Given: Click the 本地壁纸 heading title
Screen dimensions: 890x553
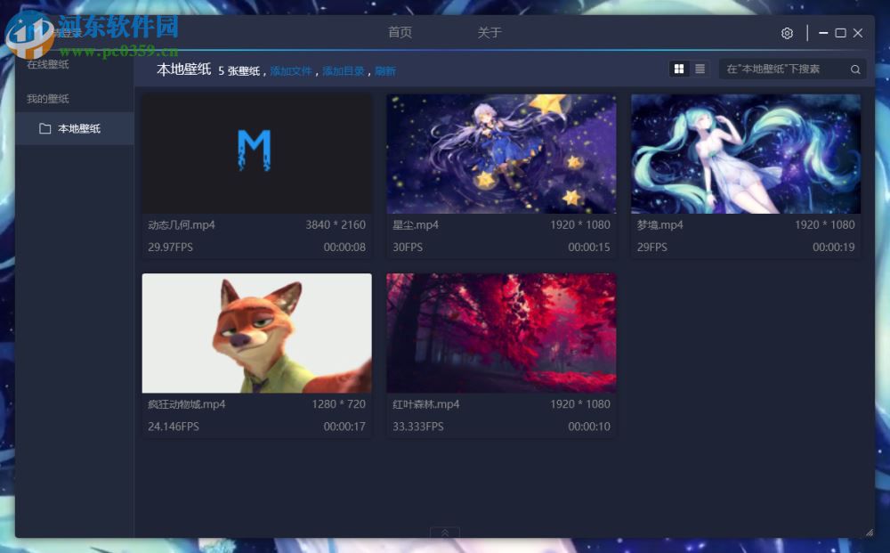Looking at the screenshot, I should pyautogui.click(x=184, y=69).
